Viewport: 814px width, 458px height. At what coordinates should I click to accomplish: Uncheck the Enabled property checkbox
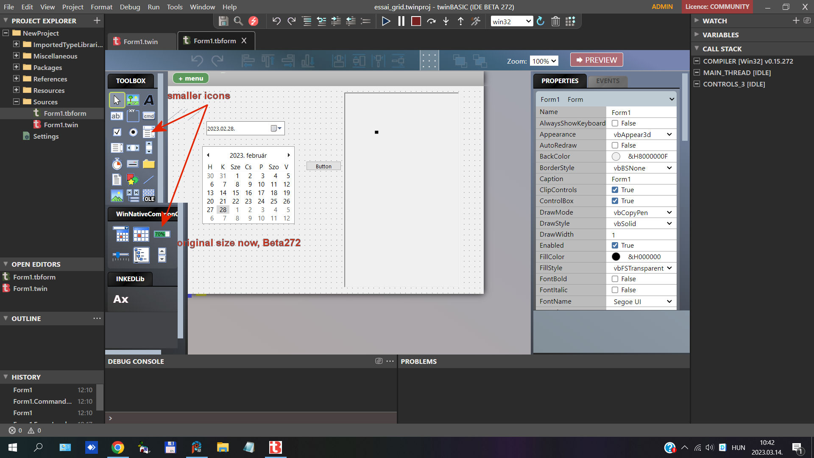click(615, 246)
